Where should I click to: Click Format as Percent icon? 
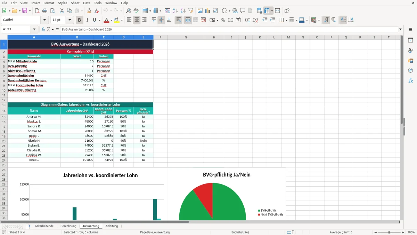(x=223, y=20)
